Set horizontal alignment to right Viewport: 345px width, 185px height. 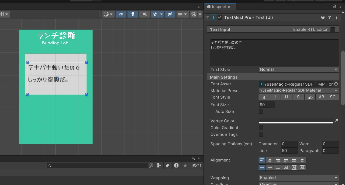tap(278, 160)
